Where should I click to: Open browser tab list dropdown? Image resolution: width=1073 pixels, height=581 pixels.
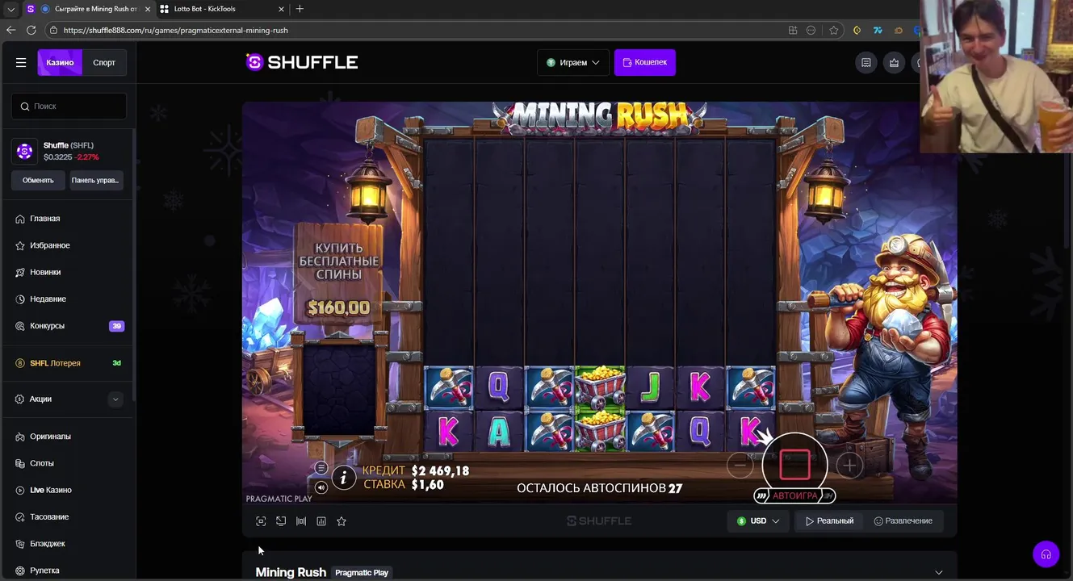tap(10, 9)
